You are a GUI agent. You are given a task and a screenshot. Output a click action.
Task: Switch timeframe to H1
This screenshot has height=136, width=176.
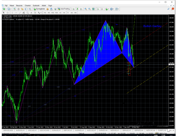60,13
